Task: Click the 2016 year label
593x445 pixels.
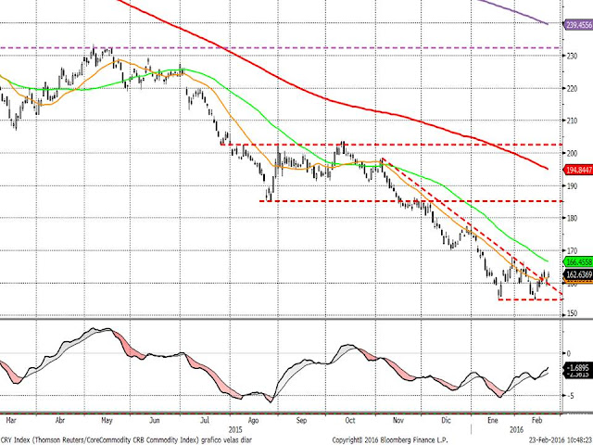Action: coord(517,430)
